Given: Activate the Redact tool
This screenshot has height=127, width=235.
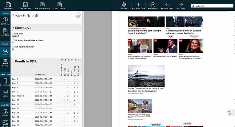Looking at the screenshot, I should 124,5.
